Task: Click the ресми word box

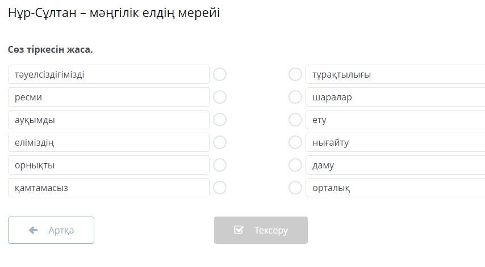Action: click(x=108, y=97)
